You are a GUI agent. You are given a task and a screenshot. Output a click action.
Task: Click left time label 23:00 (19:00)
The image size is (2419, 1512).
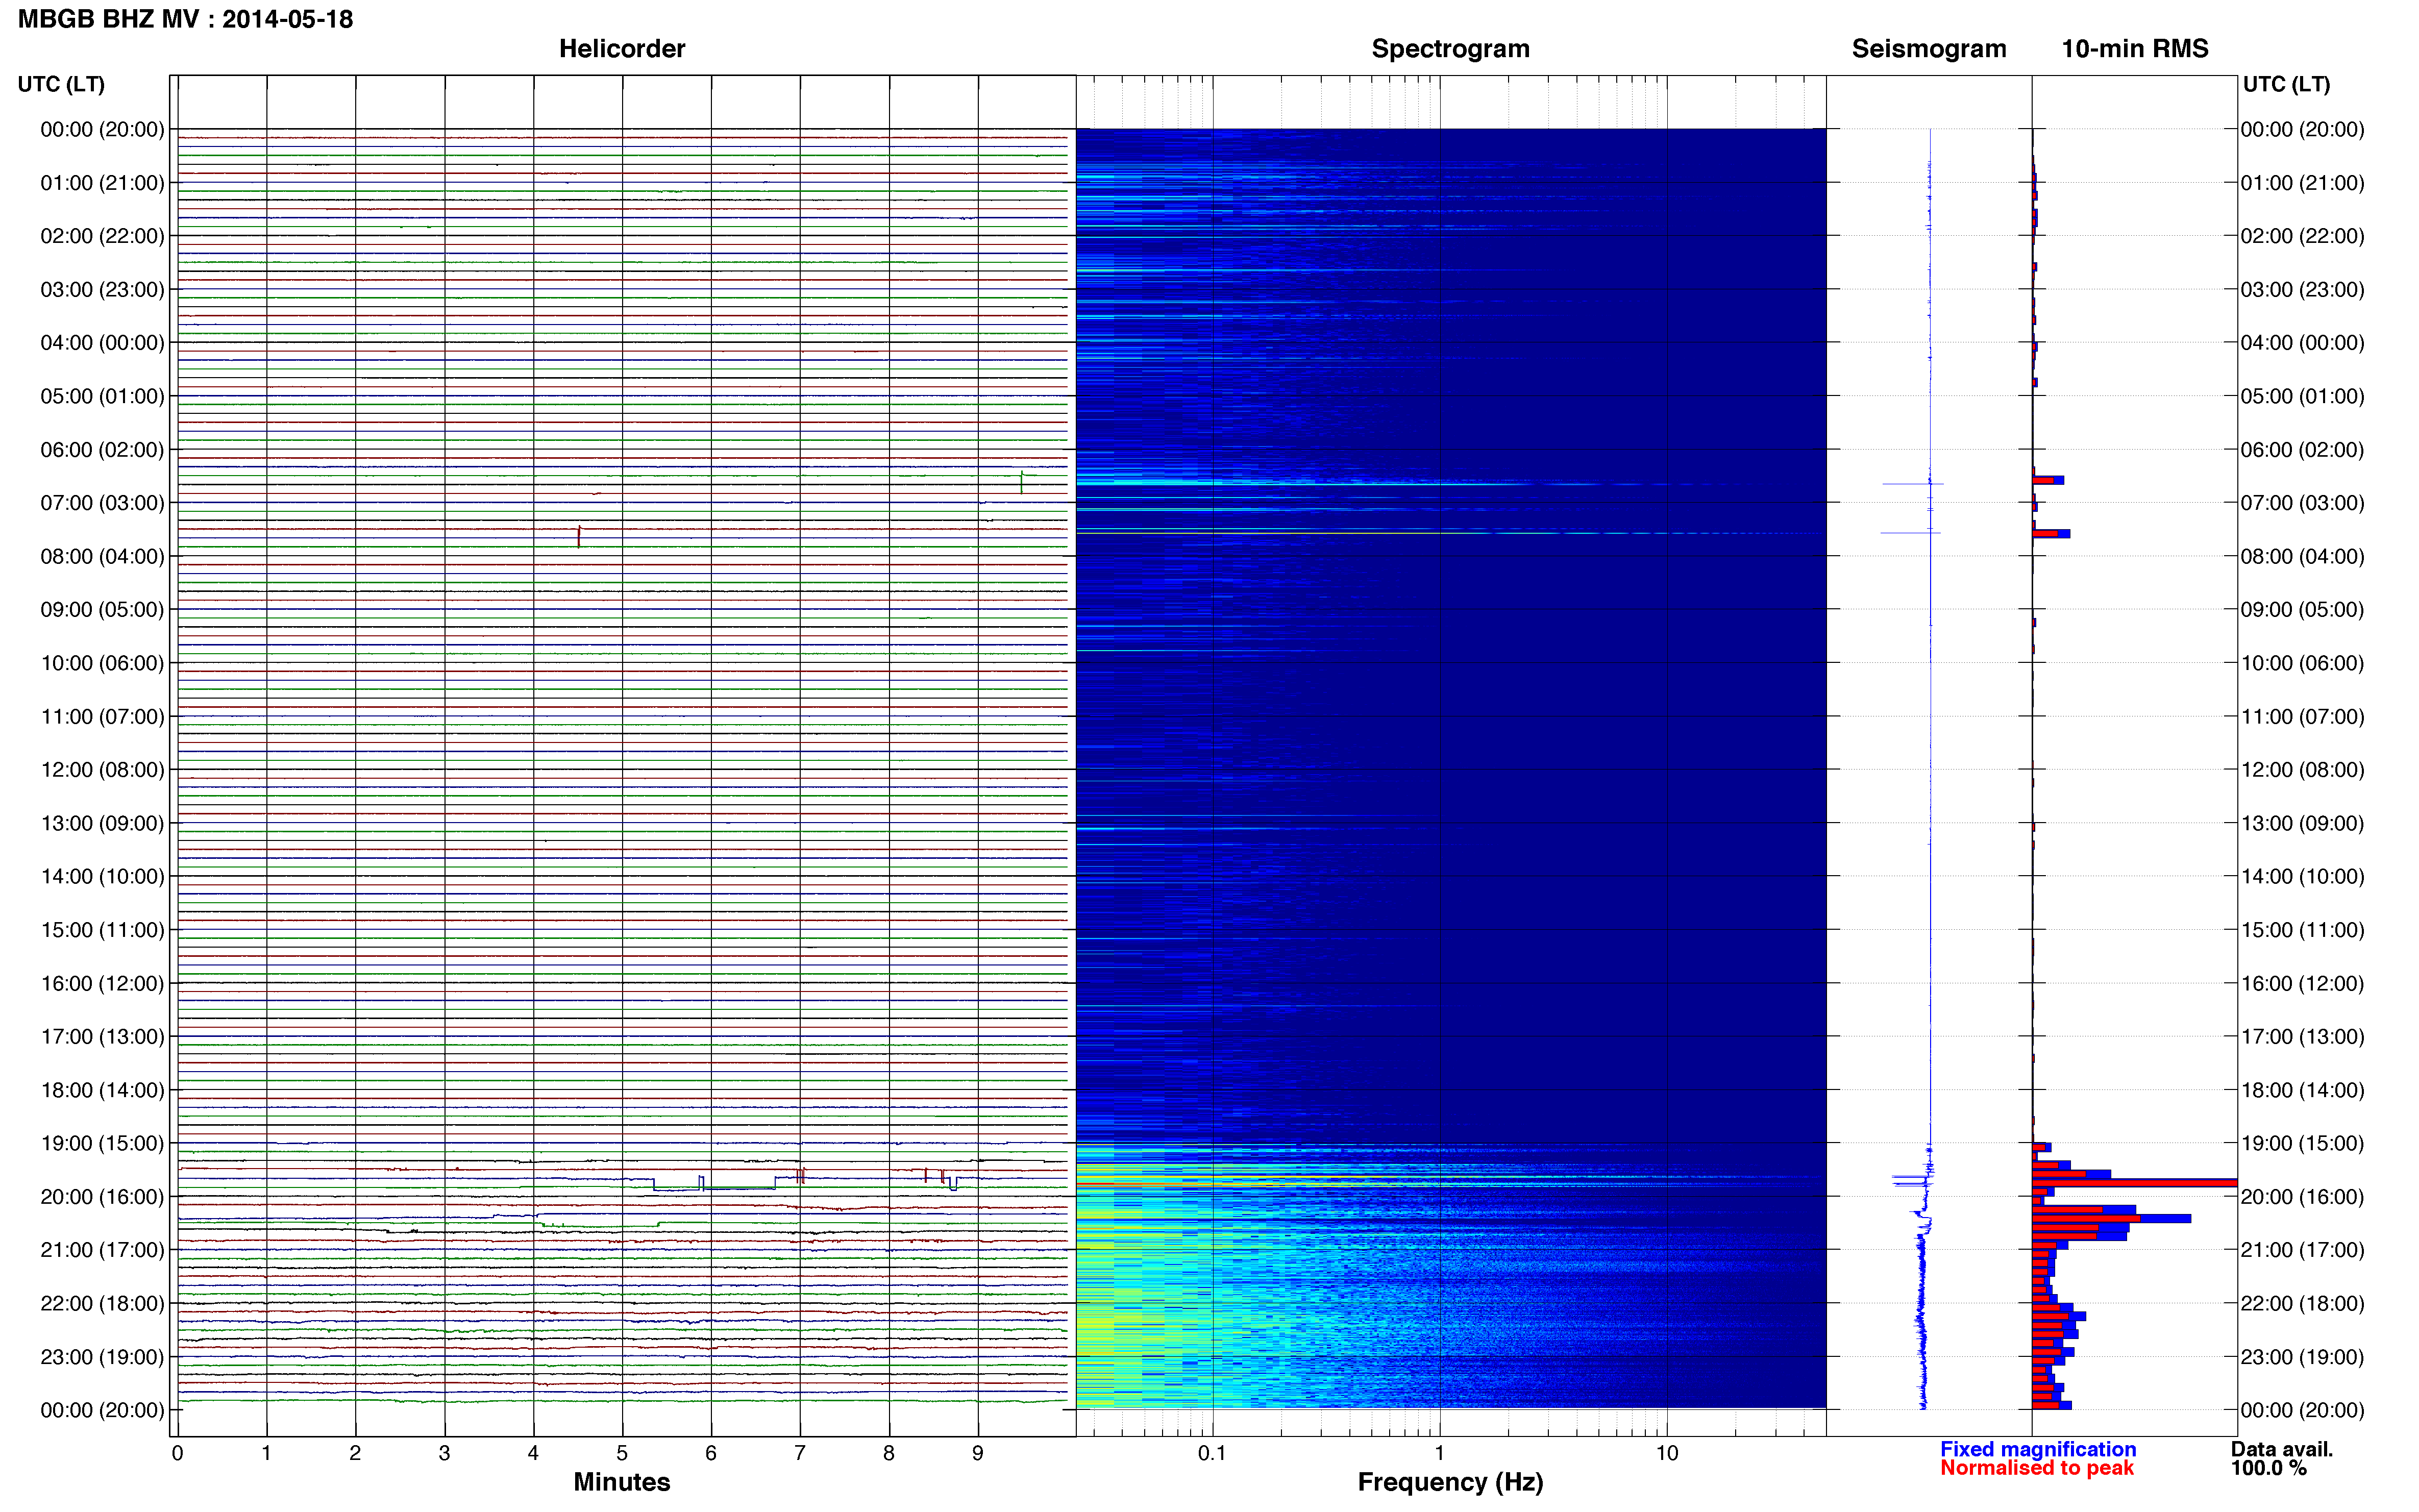pos(102,1357)
